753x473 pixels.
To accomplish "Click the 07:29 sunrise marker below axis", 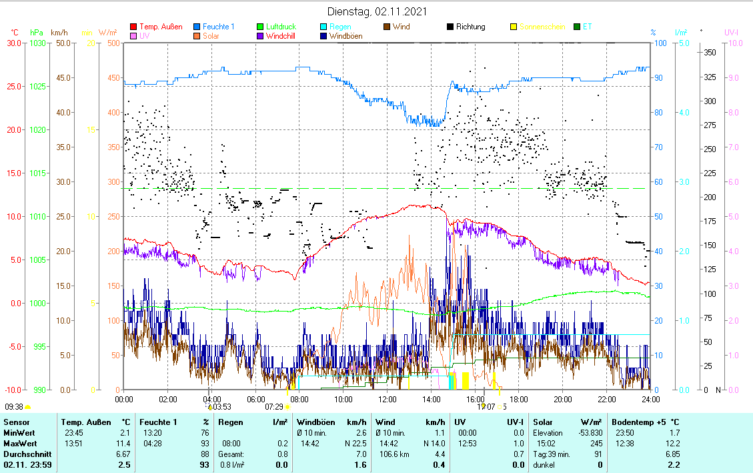I will (x=274, y=406).
